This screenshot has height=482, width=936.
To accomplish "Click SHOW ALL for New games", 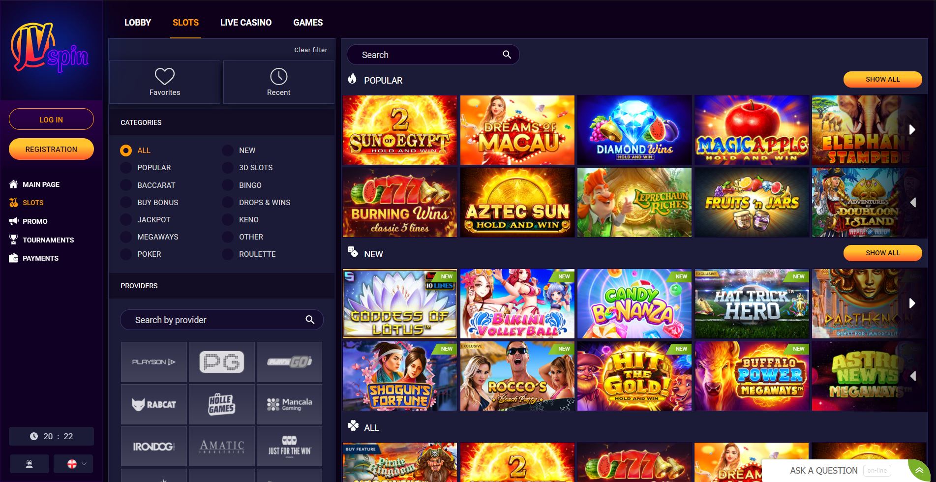I will pos(883,253).
